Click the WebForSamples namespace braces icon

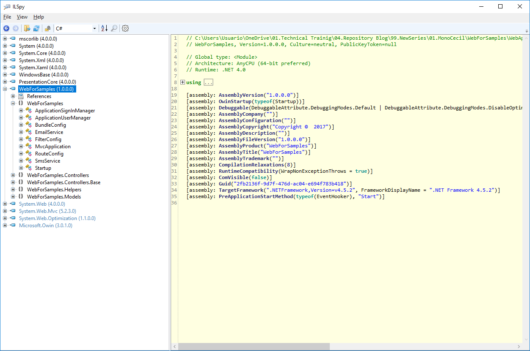click(x=21, y=103)
